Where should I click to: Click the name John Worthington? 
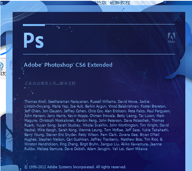tap(124, 125)
